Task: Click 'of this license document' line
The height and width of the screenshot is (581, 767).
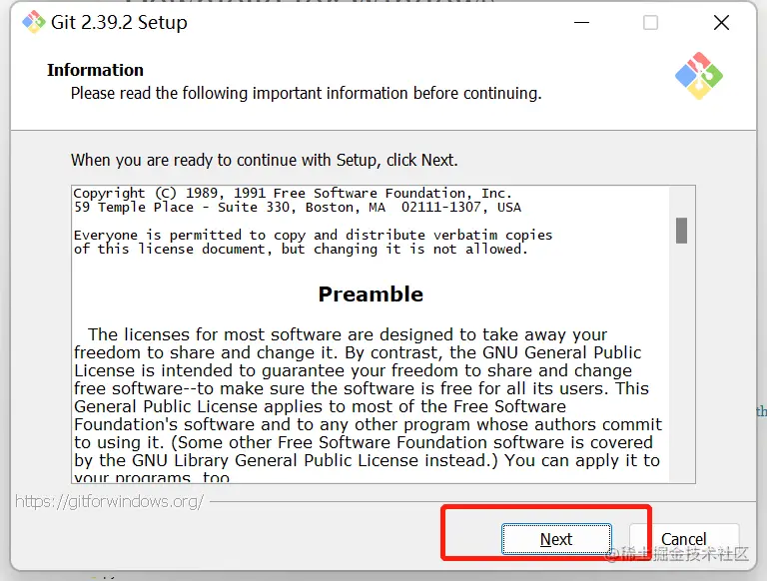Action: [x=301, y=249]
